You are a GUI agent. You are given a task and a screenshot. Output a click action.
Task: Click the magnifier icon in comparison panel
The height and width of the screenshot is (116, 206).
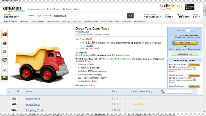163,92
